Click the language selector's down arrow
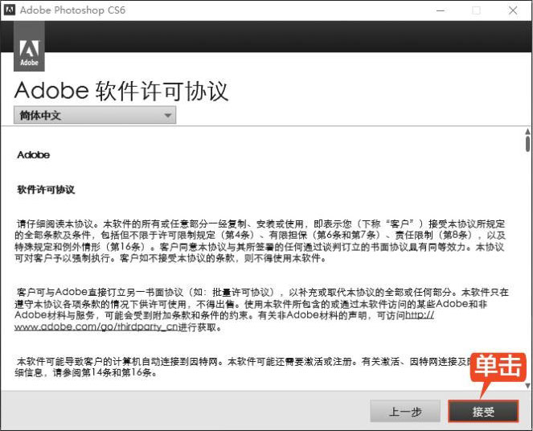Image resolution: width=533 pixels, height=431 pixels. 167,116
